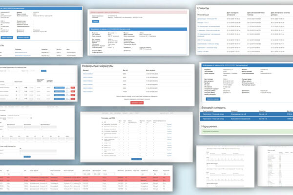
Task: Click red delete button in first routes-table row
Action: tap(73, 88)
